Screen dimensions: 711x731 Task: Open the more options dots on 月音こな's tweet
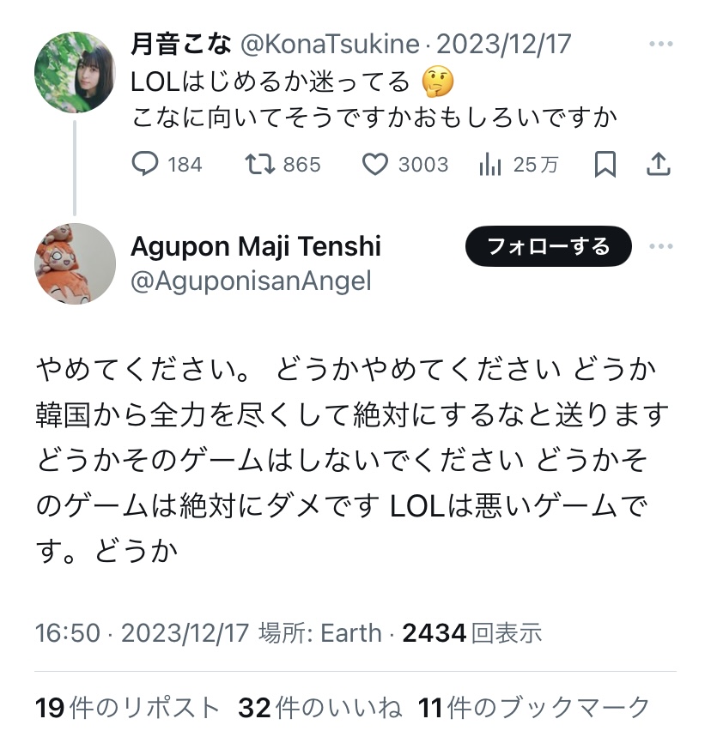tap(660, 45)
